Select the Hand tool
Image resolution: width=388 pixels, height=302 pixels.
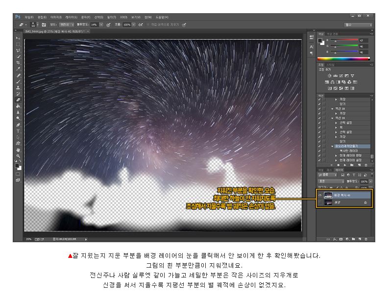point(18,150)
